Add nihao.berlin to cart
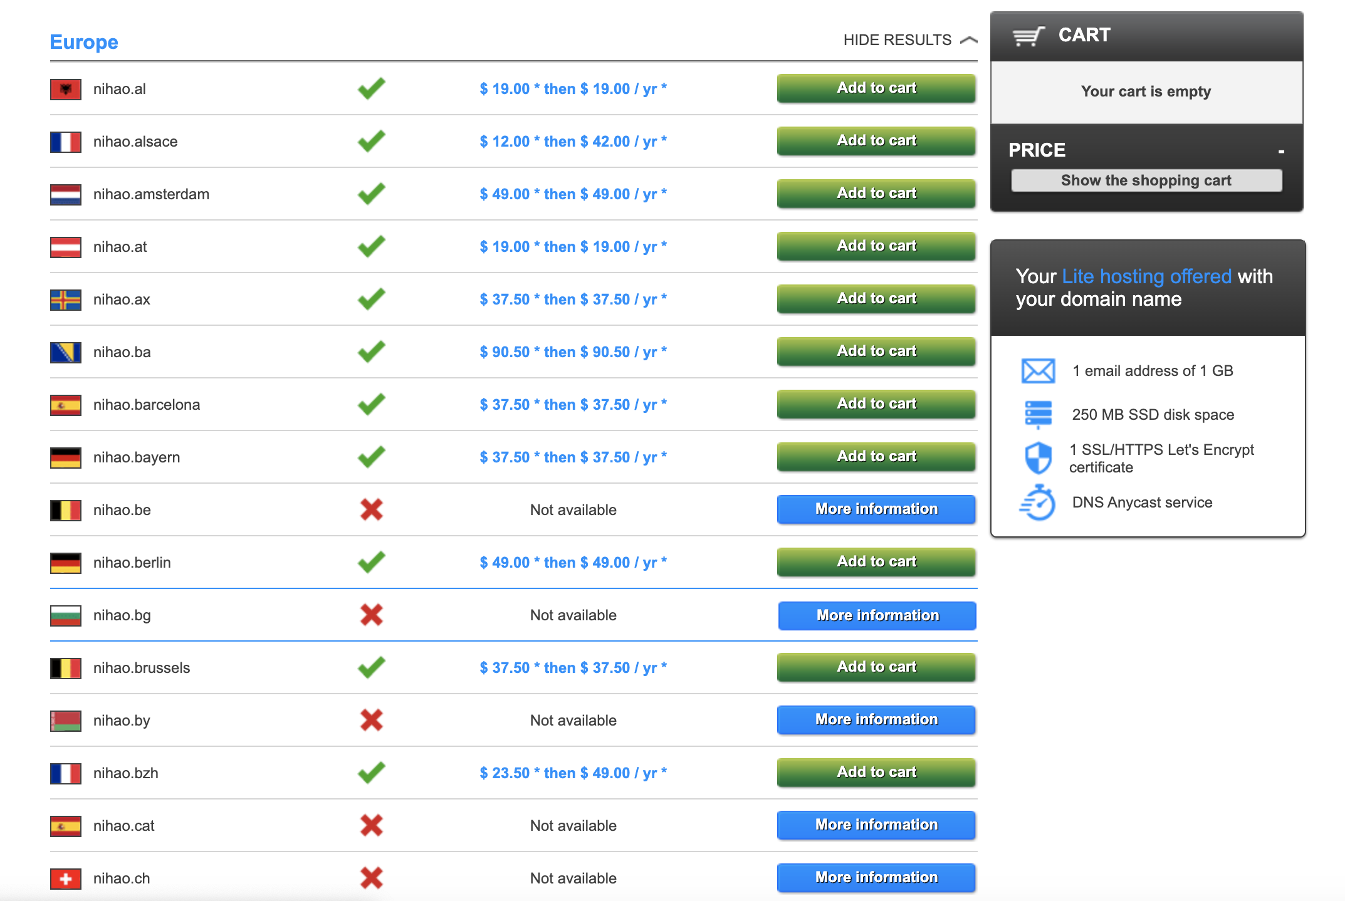 coord(876,562)
